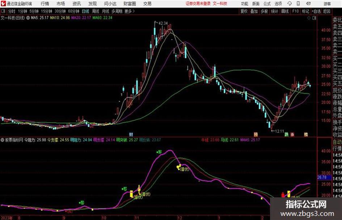Click the 通达信 red logo icon
This screenshot has height=220, width=342.
3,4
